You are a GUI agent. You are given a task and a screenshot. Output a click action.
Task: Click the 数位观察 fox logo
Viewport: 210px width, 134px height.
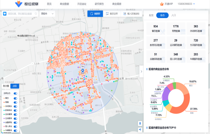point(19,4)
